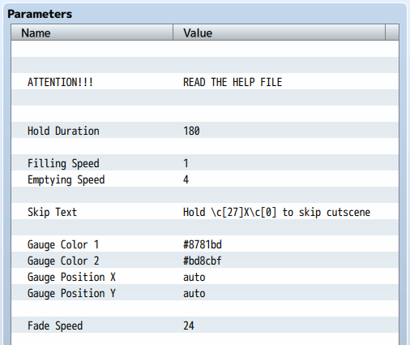410x345 pixels.
Task: Click the Value column header
Action: tap(279, 32)
